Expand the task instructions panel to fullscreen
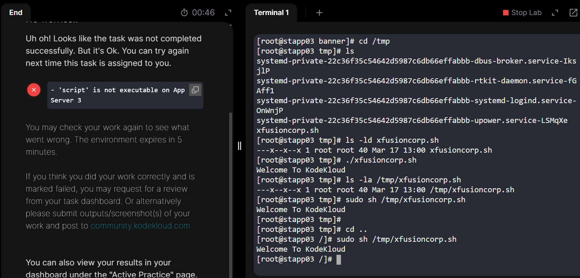Screen dimensions: 580x278 coord(228,13)
